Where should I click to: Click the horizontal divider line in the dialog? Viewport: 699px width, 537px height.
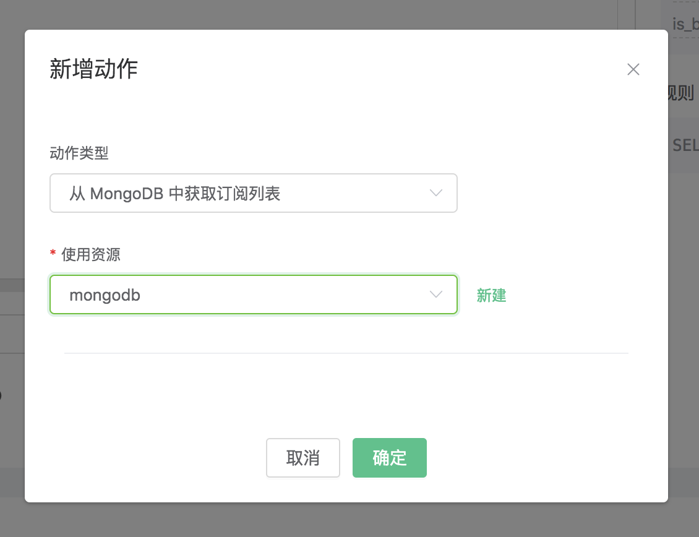[346, 353]
